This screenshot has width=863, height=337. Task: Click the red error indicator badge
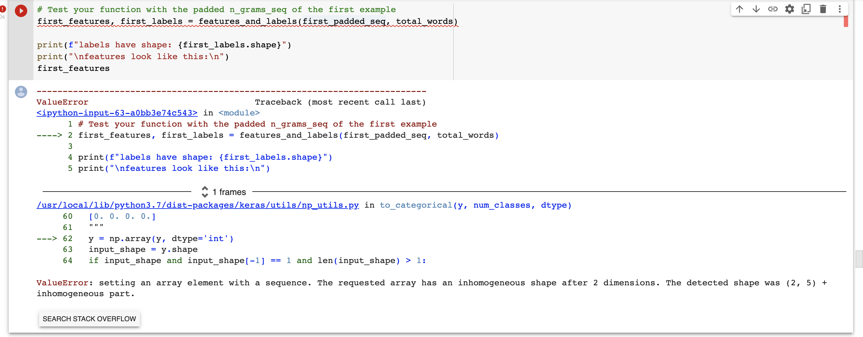point(3,9)
